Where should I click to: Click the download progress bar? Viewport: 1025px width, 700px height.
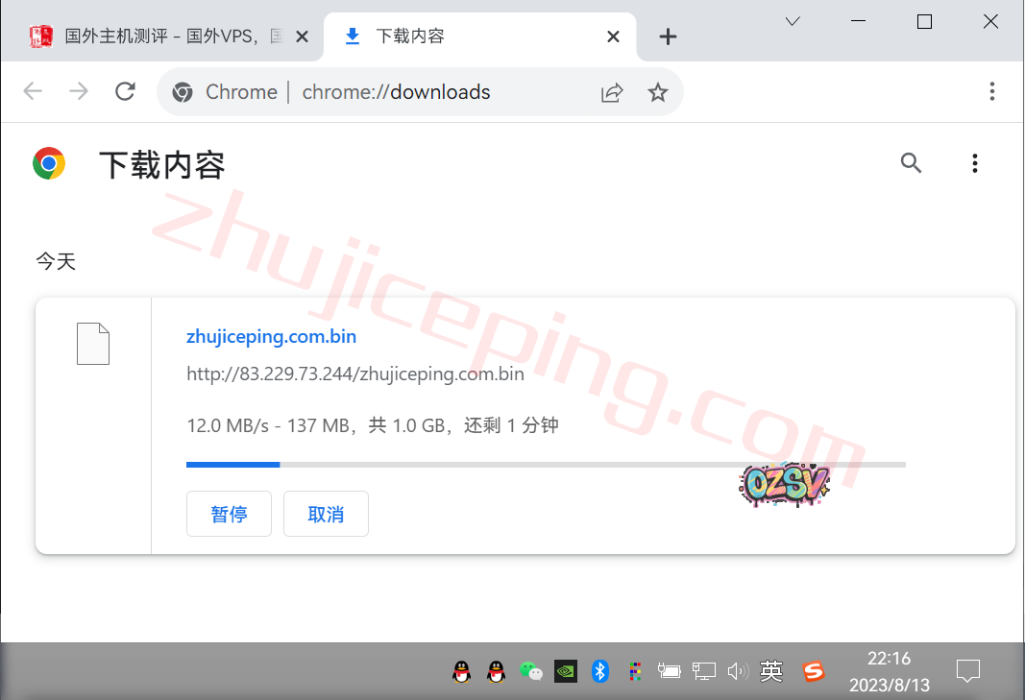[545, 465]
